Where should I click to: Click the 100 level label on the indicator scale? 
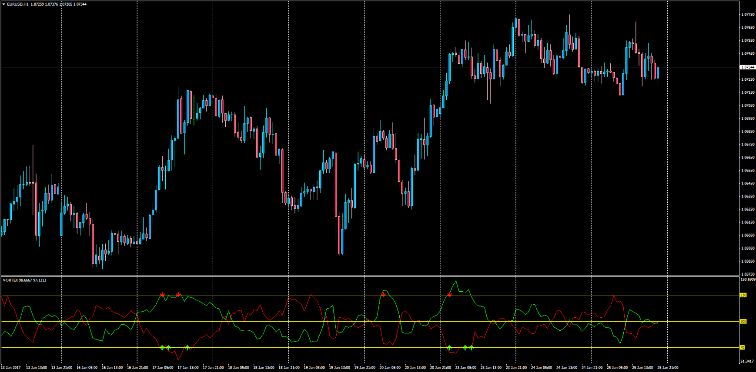tap(743, 322)
